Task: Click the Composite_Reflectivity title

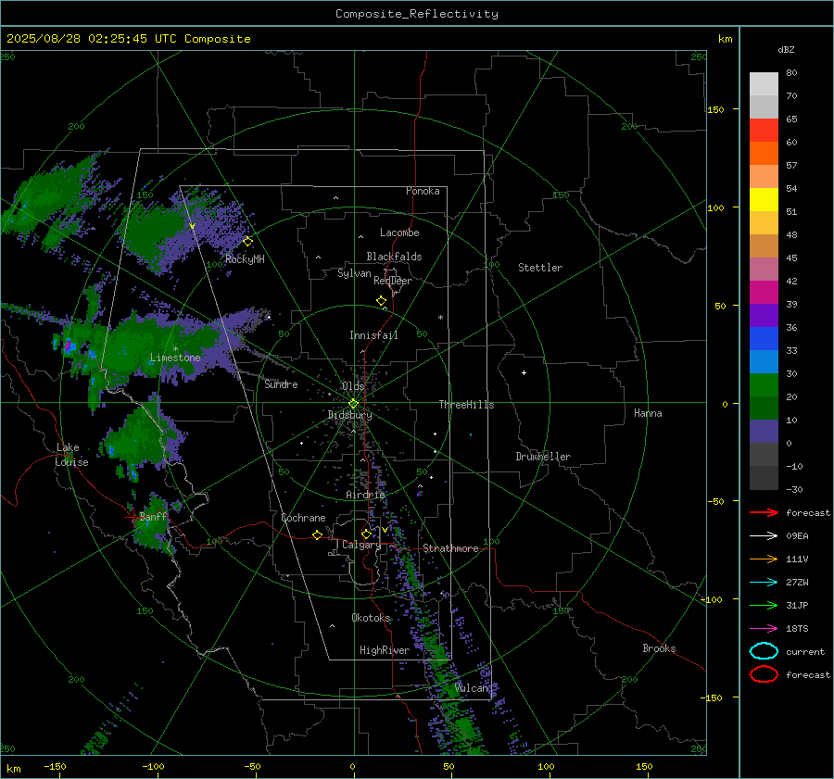Action: [x=417, y=14]
